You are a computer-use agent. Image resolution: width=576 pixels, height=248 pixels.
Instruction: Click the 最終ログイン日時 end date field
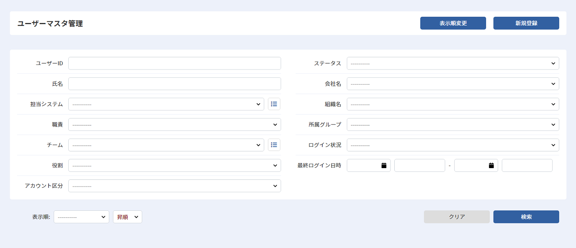pyautogui.click(x=476, y=166)
